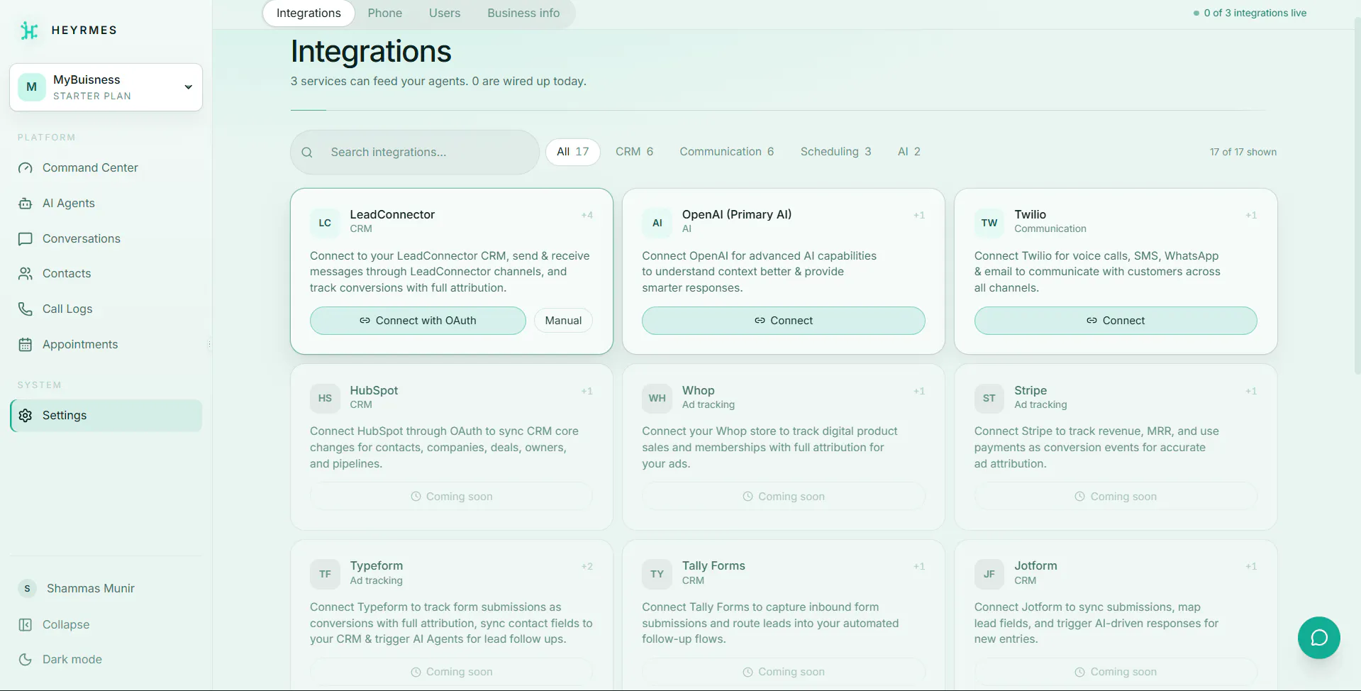
Task: Choose Manual setup for LeadConnector
Action: click(564, 321)
